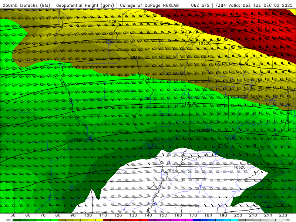Click the 10320 height contour label
Image resolution: width=296 pixels, height=222 pixels.
(205, 43)
